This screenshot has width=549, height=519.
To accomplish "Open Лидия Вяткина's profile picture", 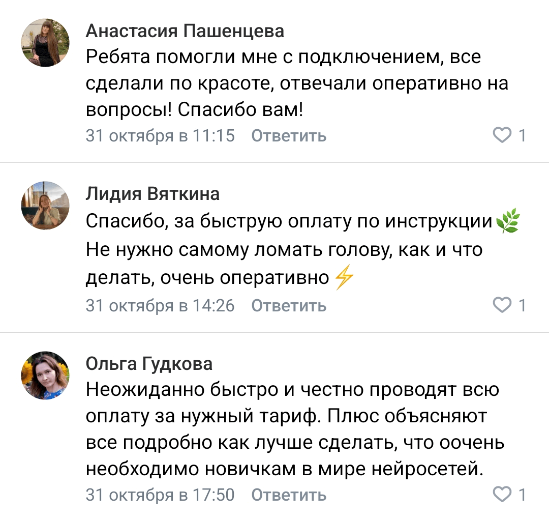I will [45, 206].
